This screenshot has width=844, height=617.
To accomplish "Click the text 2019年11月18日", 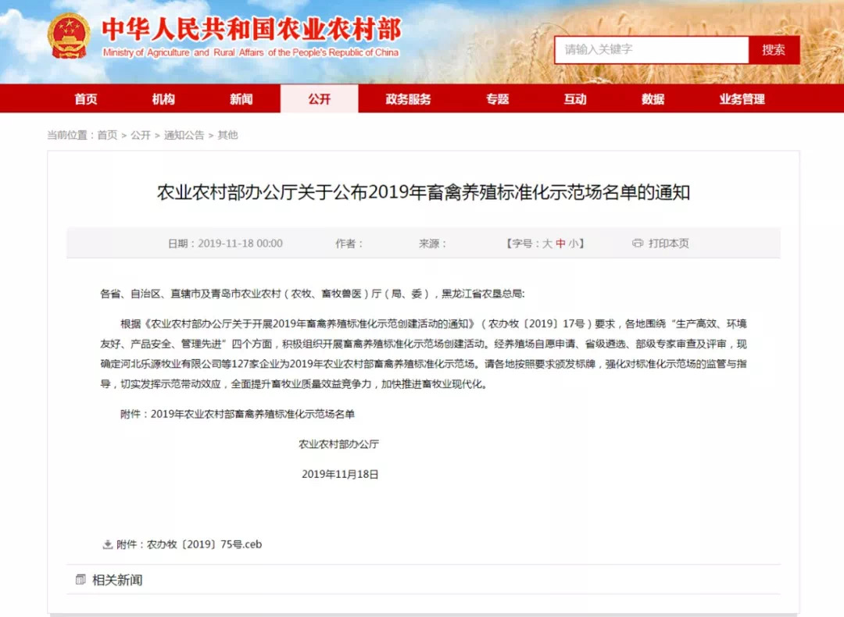I will (x=340, y=474).
